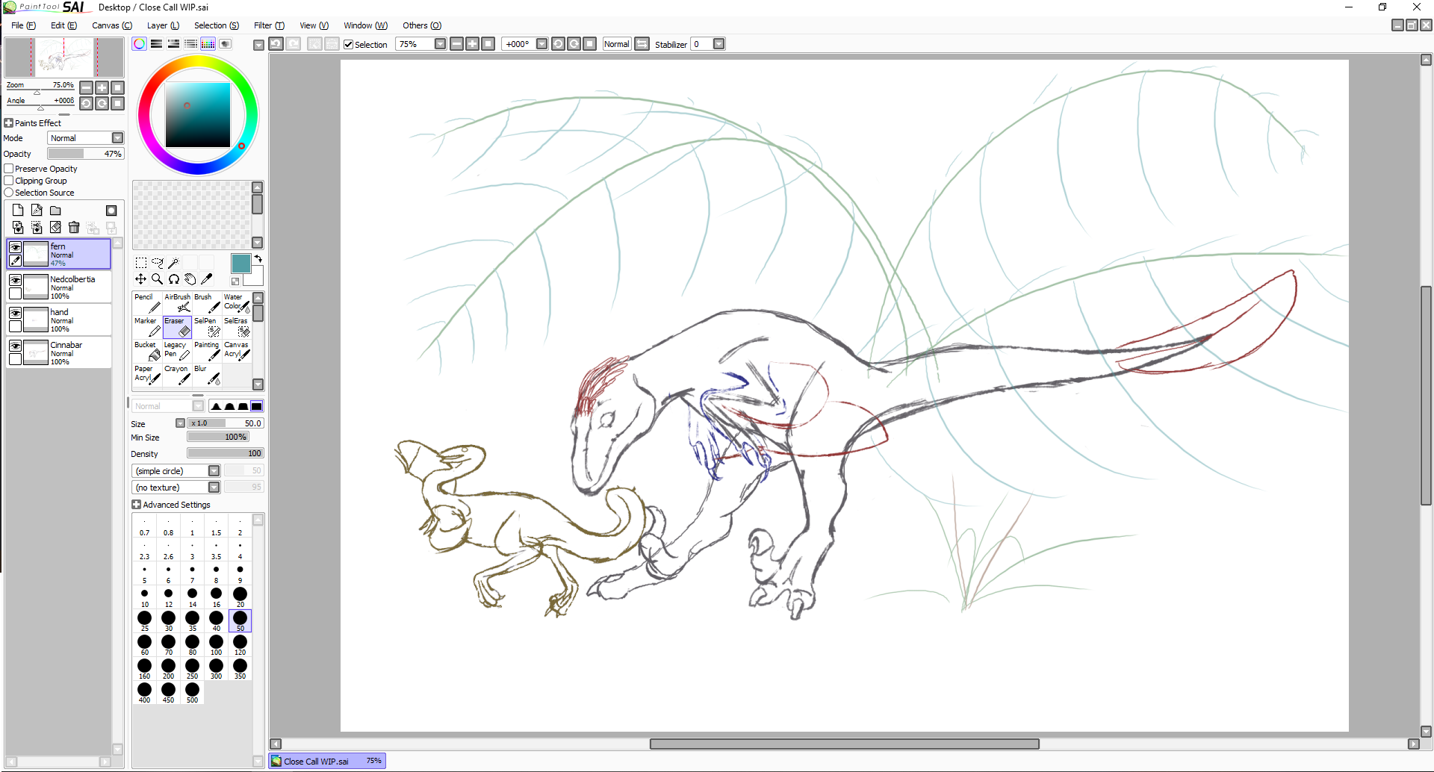Open the brush shape (simple circle) dropdown
The width and height of the screenshot is (1434, 772).
coord(214,471)
